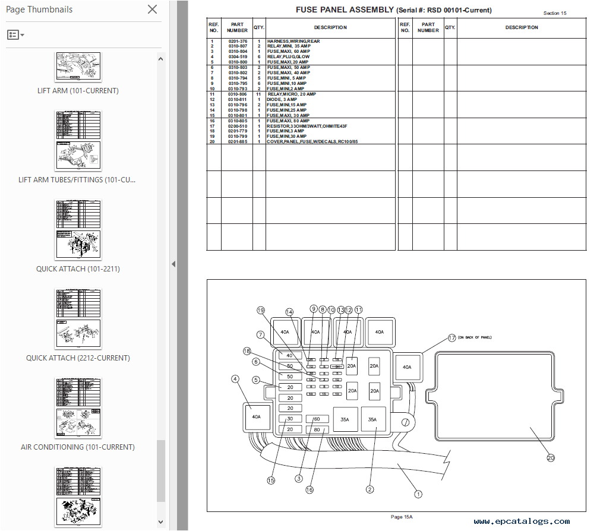The image size is (600, 531).
Task: Click the LIFT ARM (101-CURRENT) caption text
Action: point(78,90)
